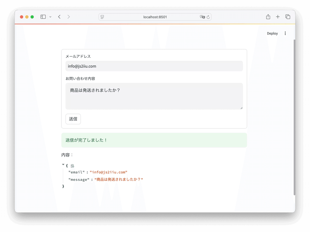Click the Share icon in the browser toolbar
Image resolution: width=310 pixels, height=232 pixels.
(268, 17)
